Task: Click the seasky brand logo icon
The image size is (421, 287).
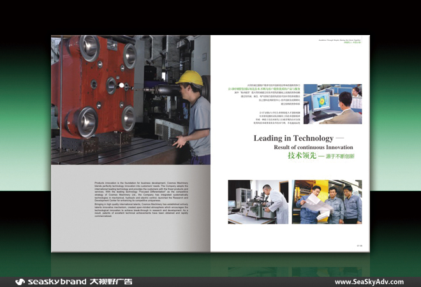Action: coord(20,281)
